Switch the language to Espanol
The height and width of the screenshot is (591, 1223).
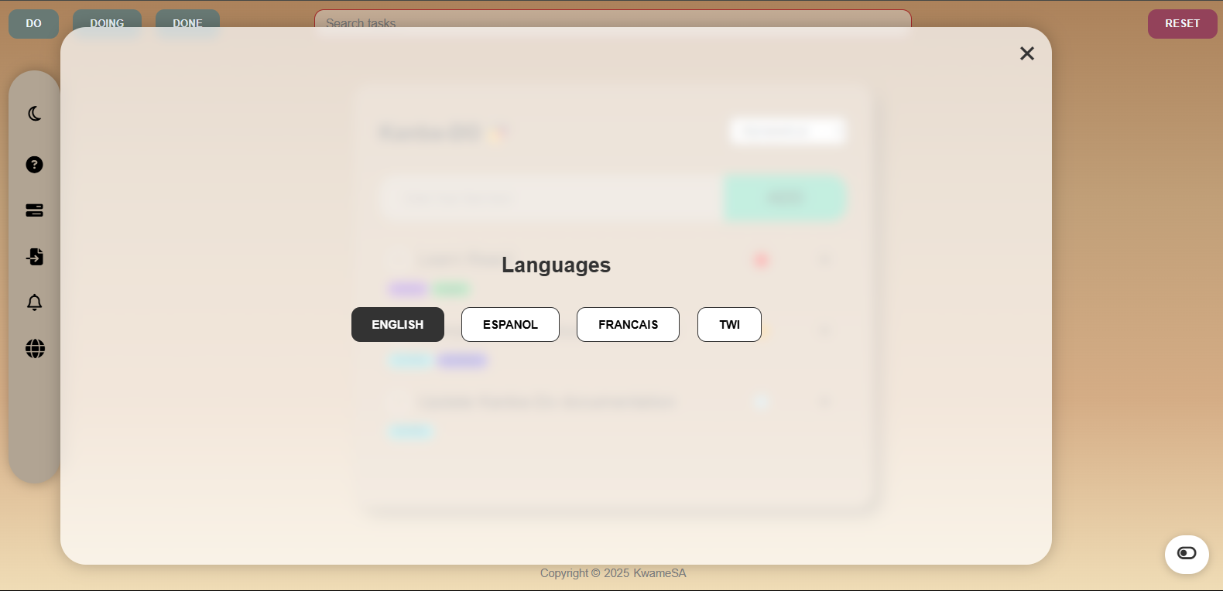pyautogui.click(x=510, y=324)
